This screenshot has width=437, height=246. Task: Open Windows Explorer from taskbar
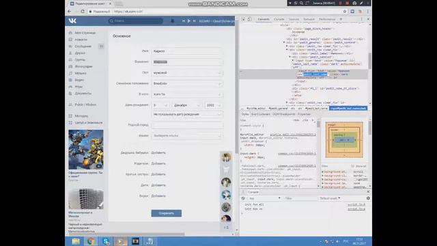(76, 241)
